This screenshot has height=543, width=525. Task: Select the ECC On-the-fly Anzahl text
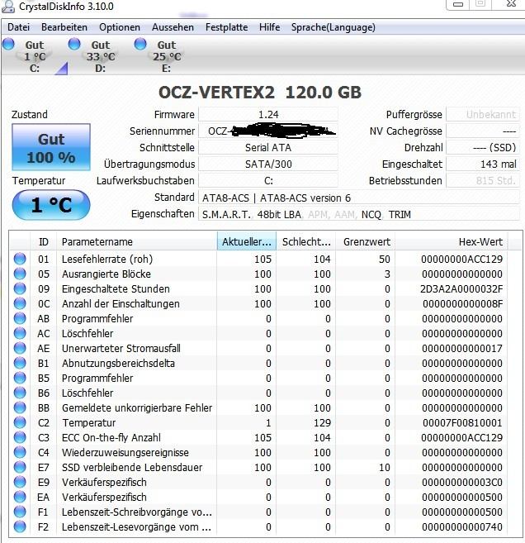(x=111, y=438)
